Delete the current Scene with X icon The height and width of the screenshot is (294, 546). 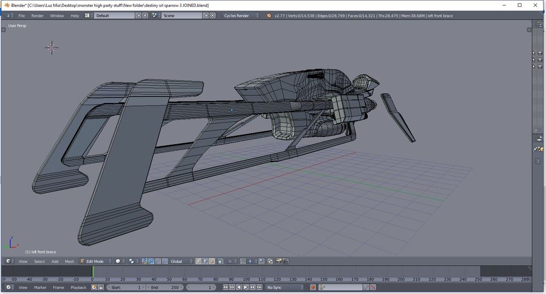point(213,15)
